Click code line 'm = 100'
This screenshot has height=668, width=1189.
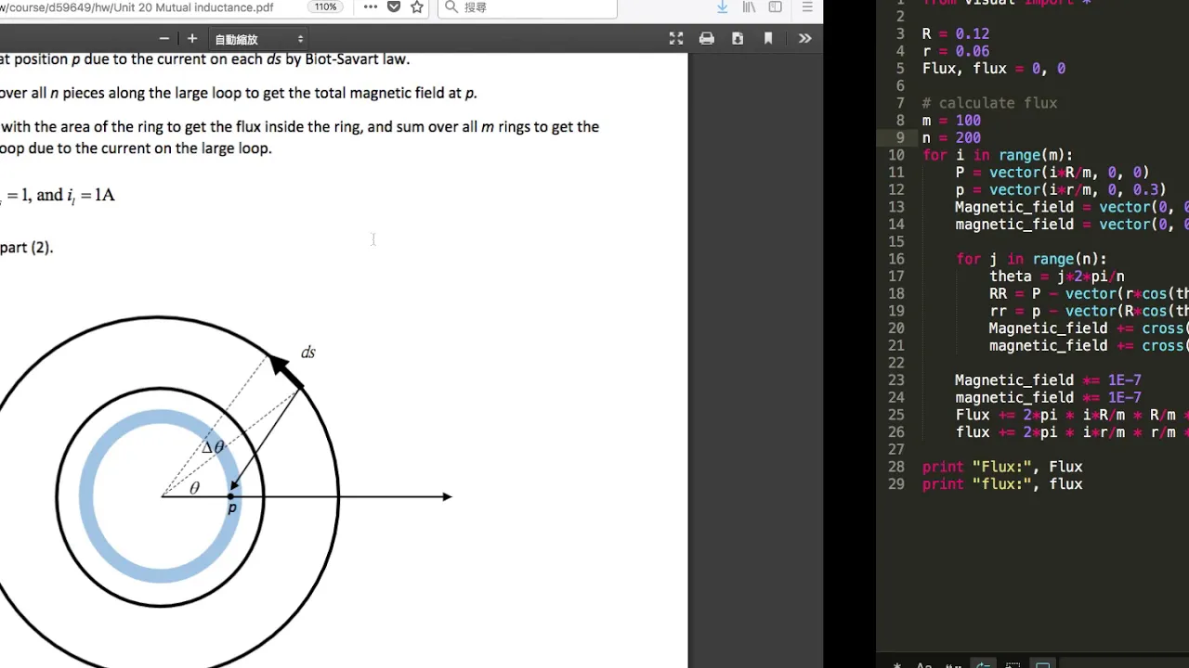[951, 121]
